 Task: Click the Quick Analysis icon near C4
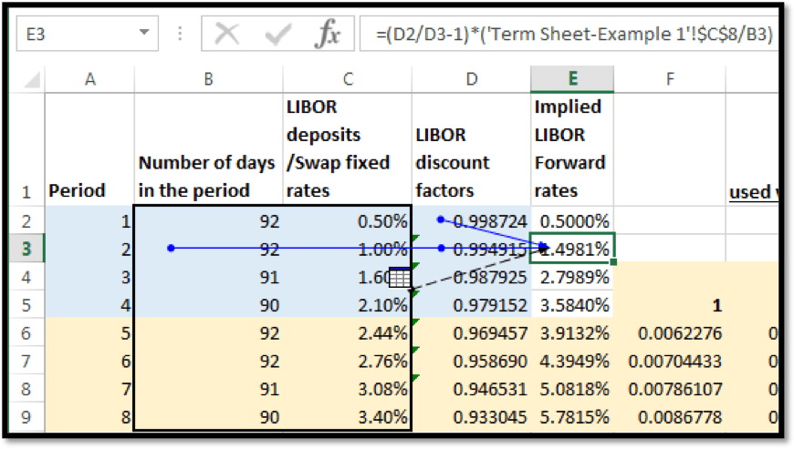click(400, 278)
